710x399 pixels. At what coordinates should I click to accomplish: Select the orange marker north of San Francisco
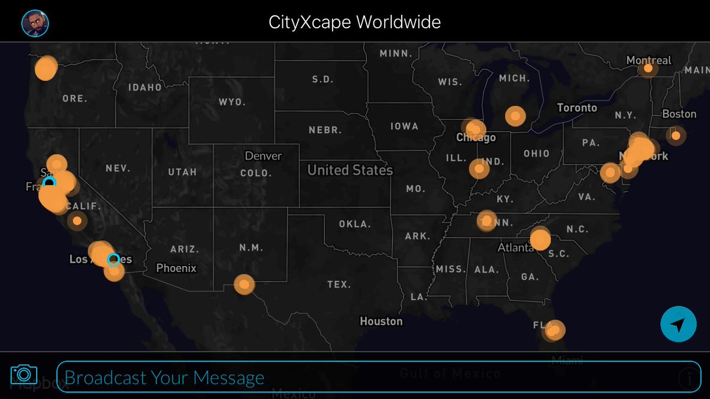coord(57,165)
